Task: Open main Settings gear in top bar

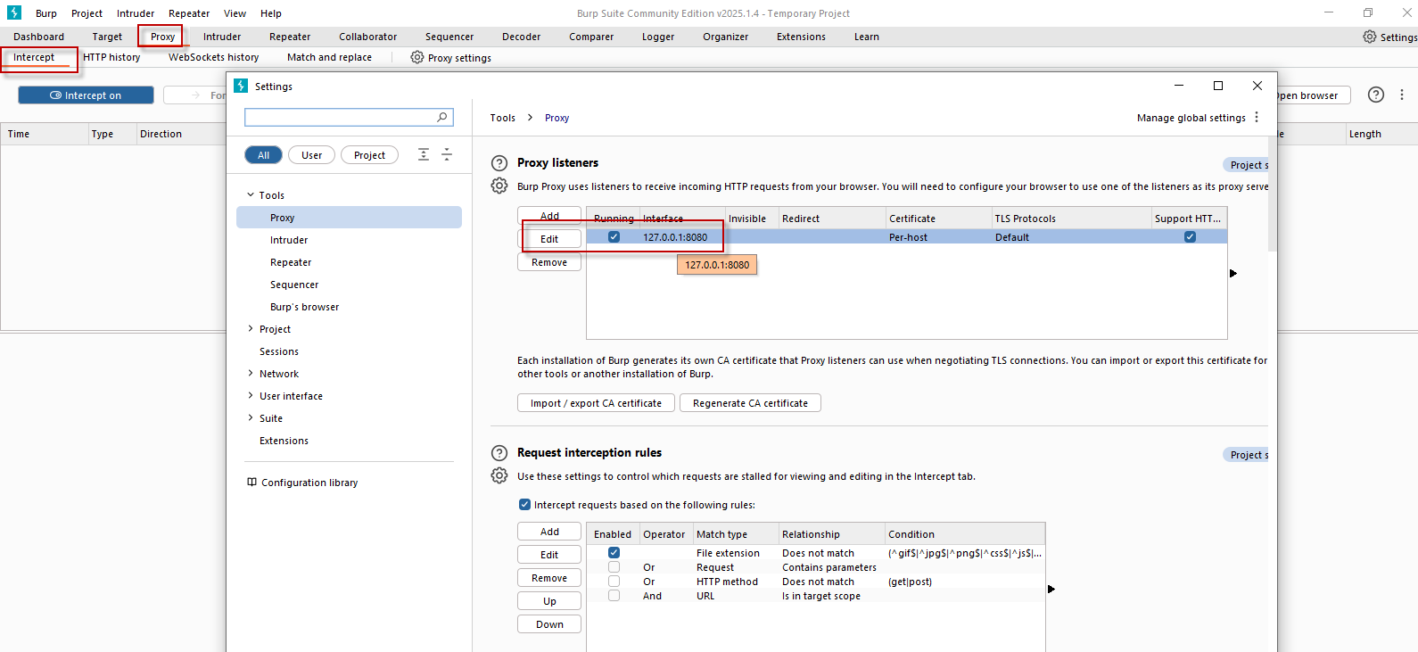Action: (x=1369, y=37)
